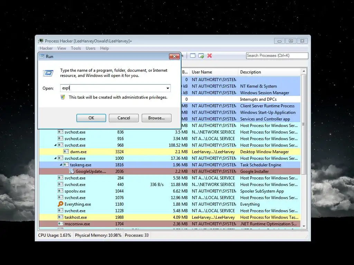354x265 pixels.
Task: Click the taskhost.exe process icon
Action: point(60,217)
